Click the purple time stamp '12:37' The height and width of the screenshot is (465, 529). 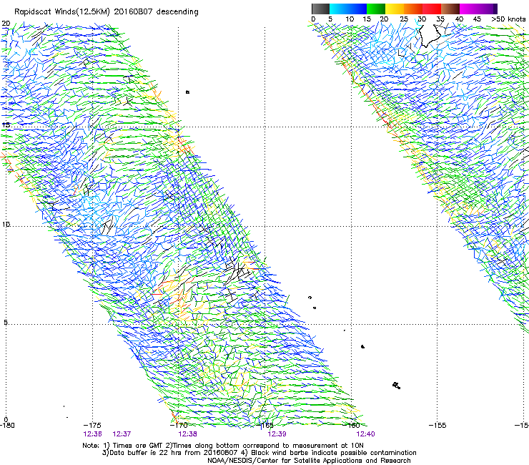122,434
